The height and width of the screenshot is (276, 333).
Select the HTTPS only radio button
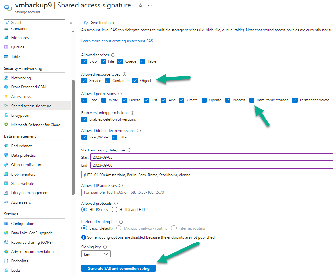coord(84,210)
